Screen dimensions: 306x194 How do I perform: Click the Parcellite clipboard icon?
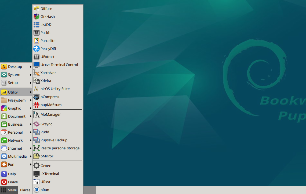[37, 41]
